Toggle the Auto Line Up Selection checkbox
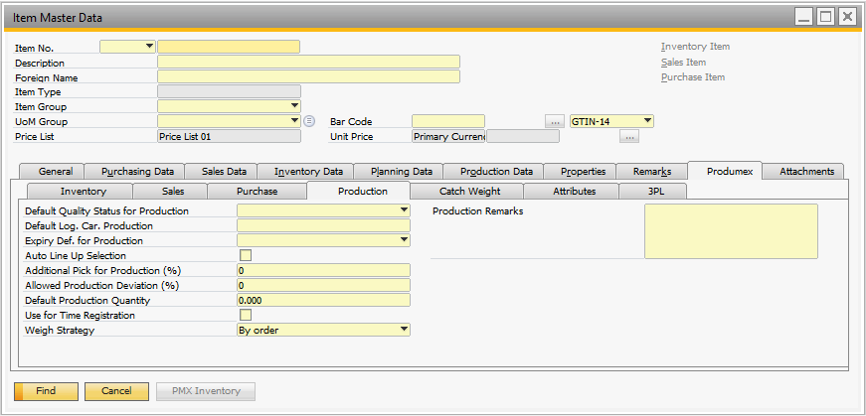The height and width of the screenshot is (416, 866). [x=245, y=255]
